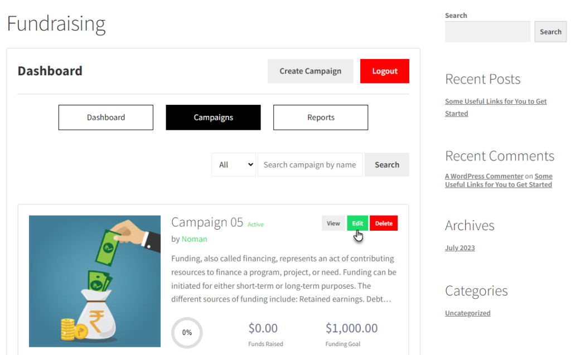Open the Reports tab

point(321,117)
